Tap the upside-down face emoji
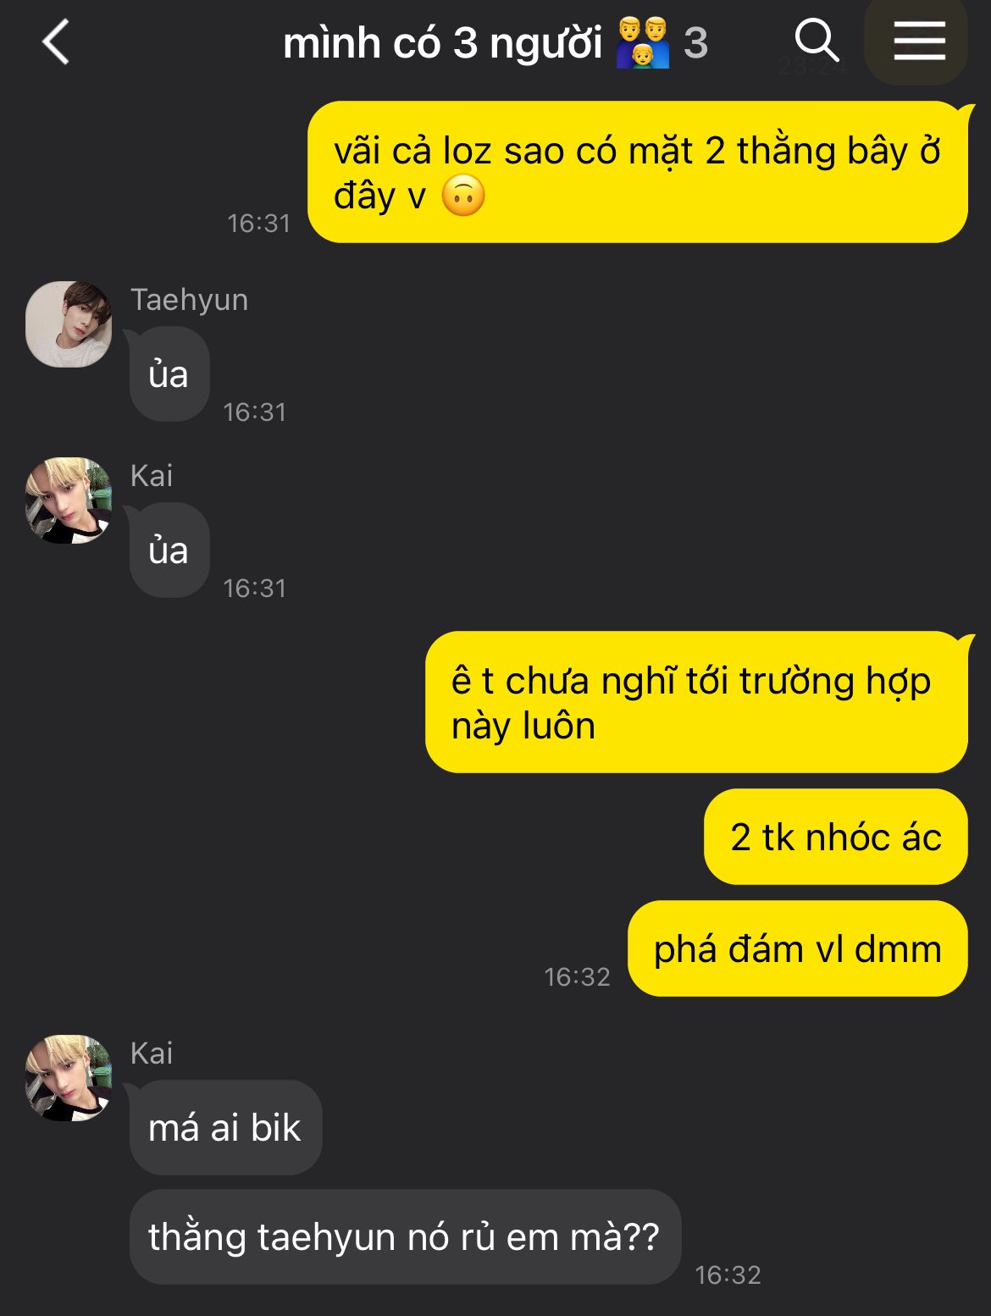The height and width of the screenshot is (1316, 991). [463, 196]
